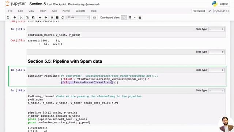234x132 pixels.
Task: Open Slide Type dropdown for Section 5.5 cell
Action: pyautogui.click(x=216, y=52)
